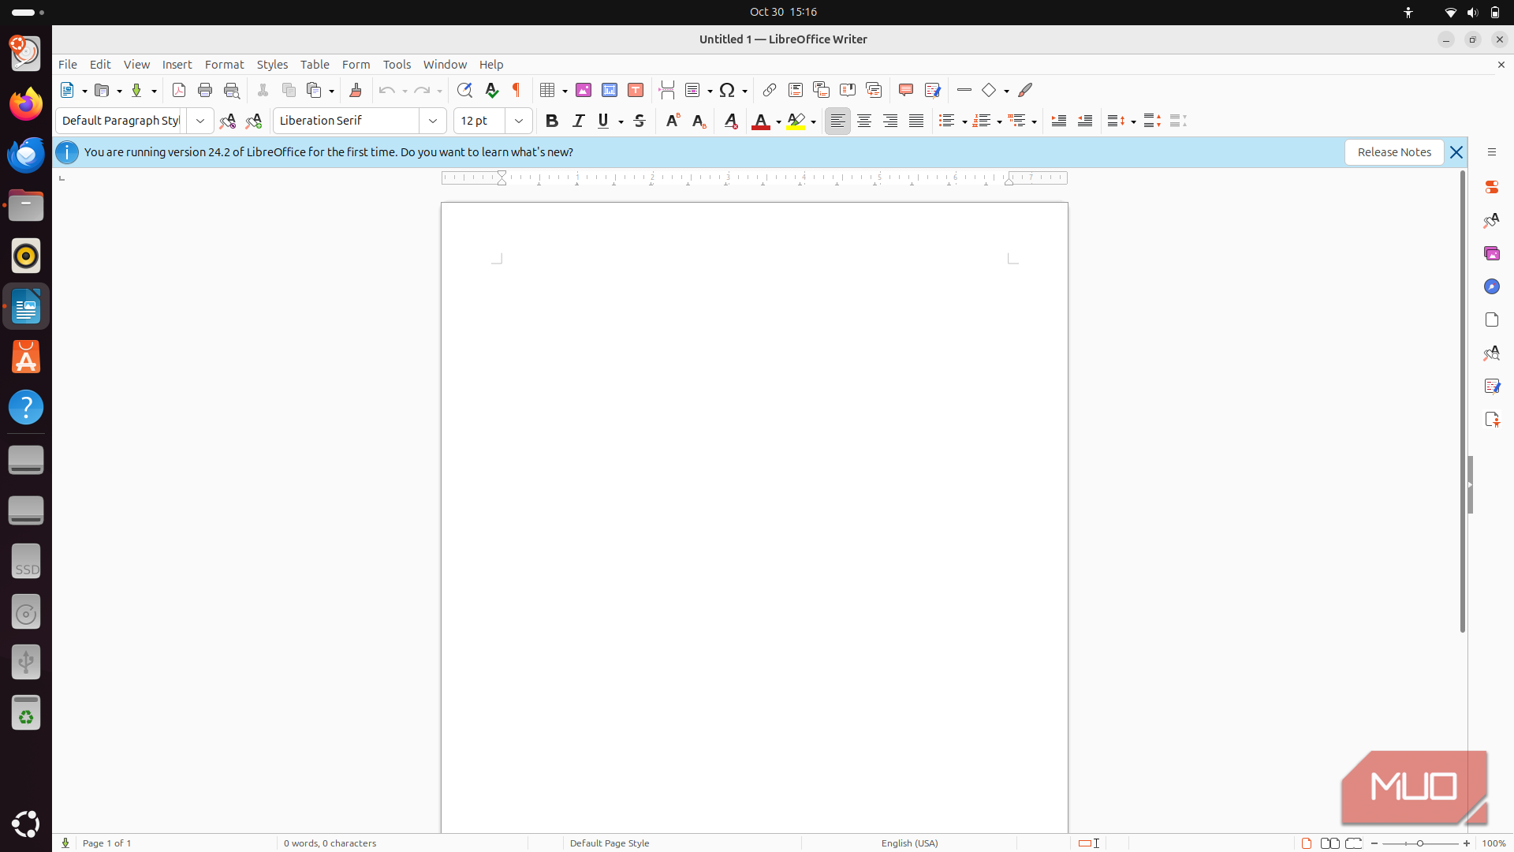Close the version info bar

click(1456, 152)
